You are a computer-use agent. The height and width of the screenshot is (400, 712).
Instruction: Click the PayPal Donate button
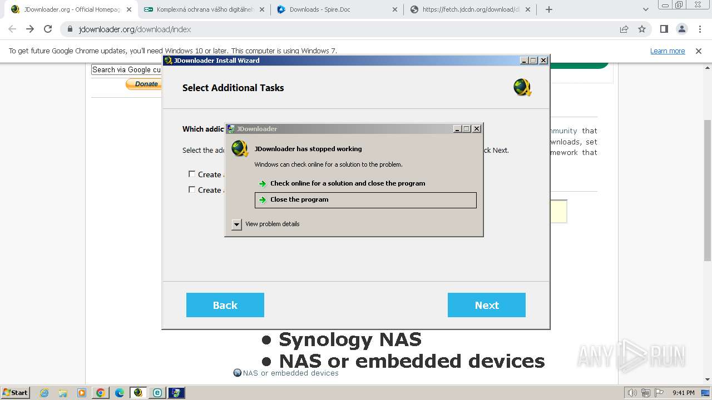pyautogui.click(x=144, y=84)
